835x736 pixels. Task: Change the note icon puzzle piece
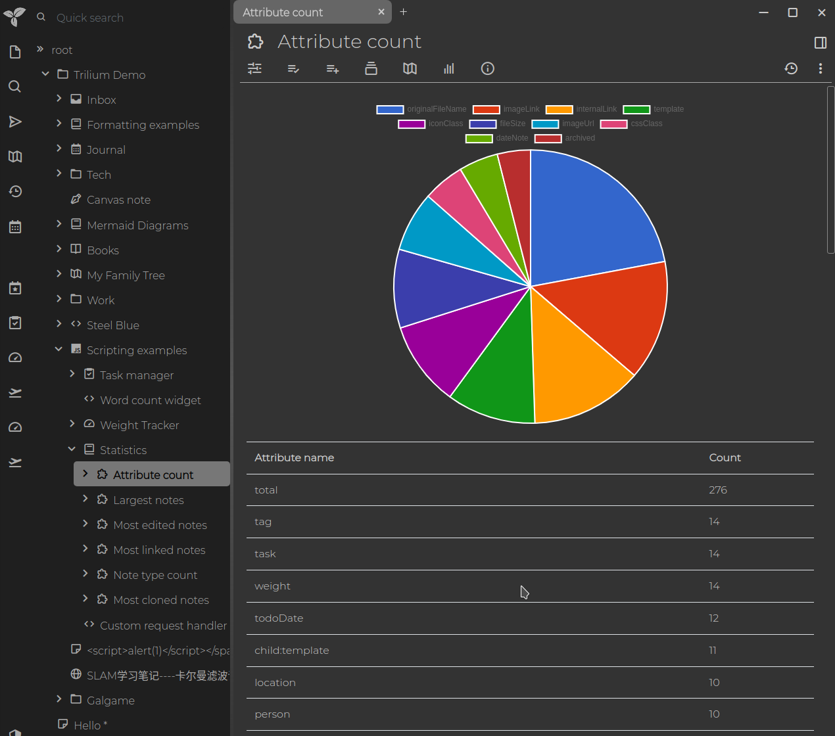(255, 42)
